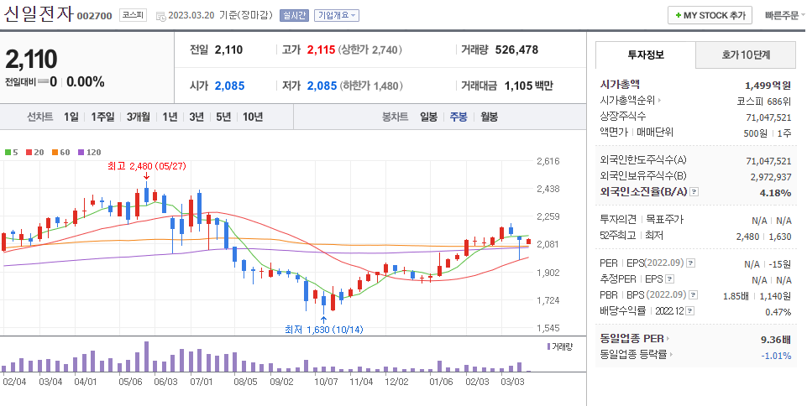
Task: Click the help icon next to 배당수익률 2022.12
Action: tap(690, 311)
